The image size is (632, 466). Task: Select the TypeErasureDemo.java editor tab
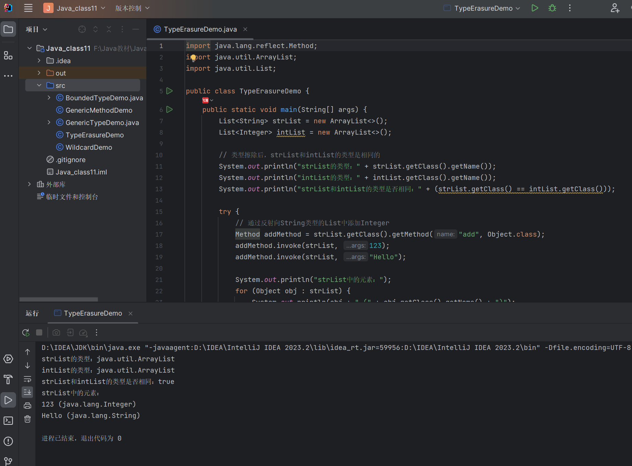(x=200, y=29)
